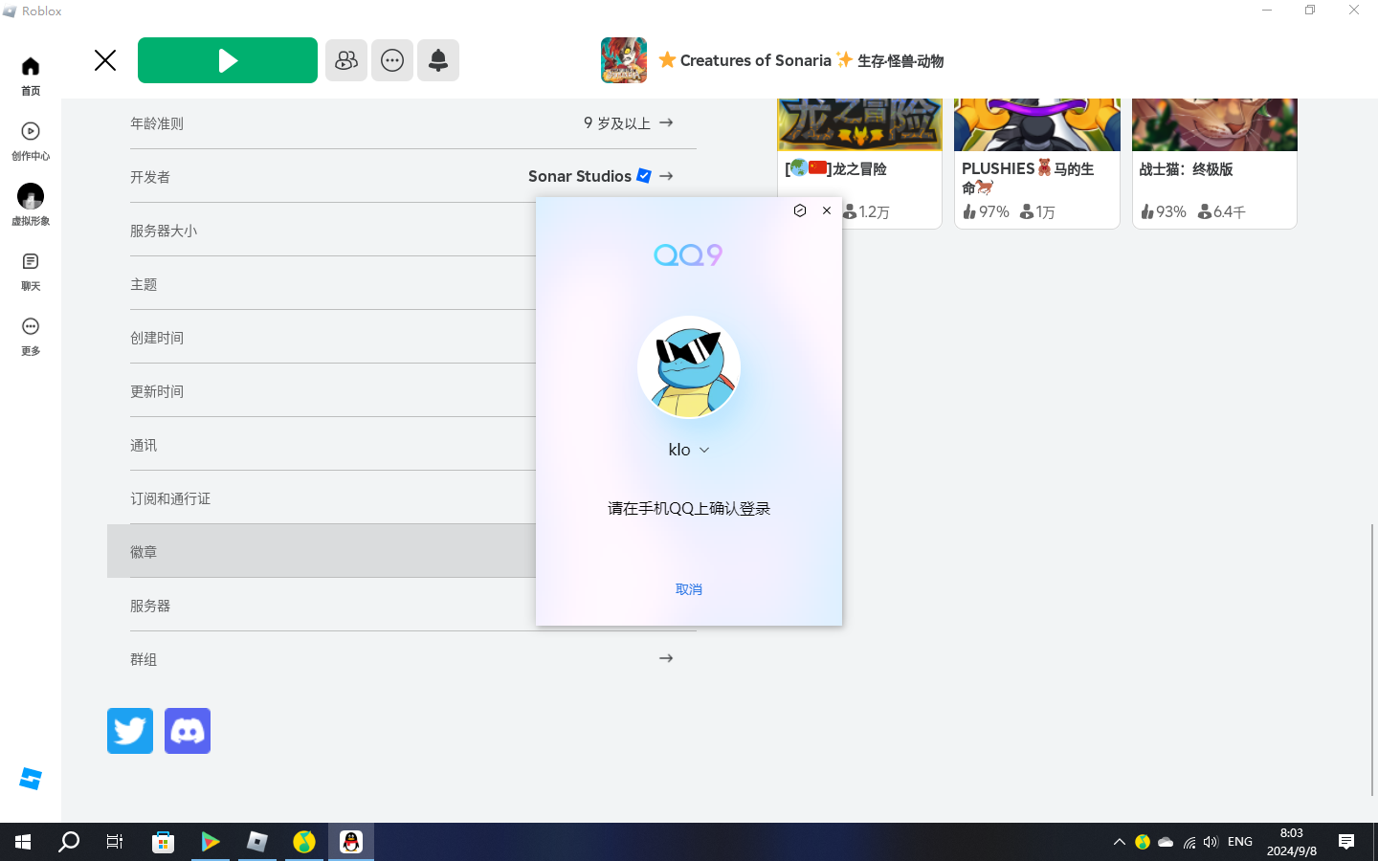Viewport: 1378px width, 861px height.
Task: Open the friends/invite icon button
Action: pos(346,60)
